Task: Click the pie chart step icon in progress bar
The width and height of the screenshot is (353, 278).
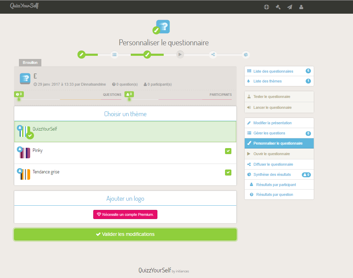Action: click(x=246, y=54)
